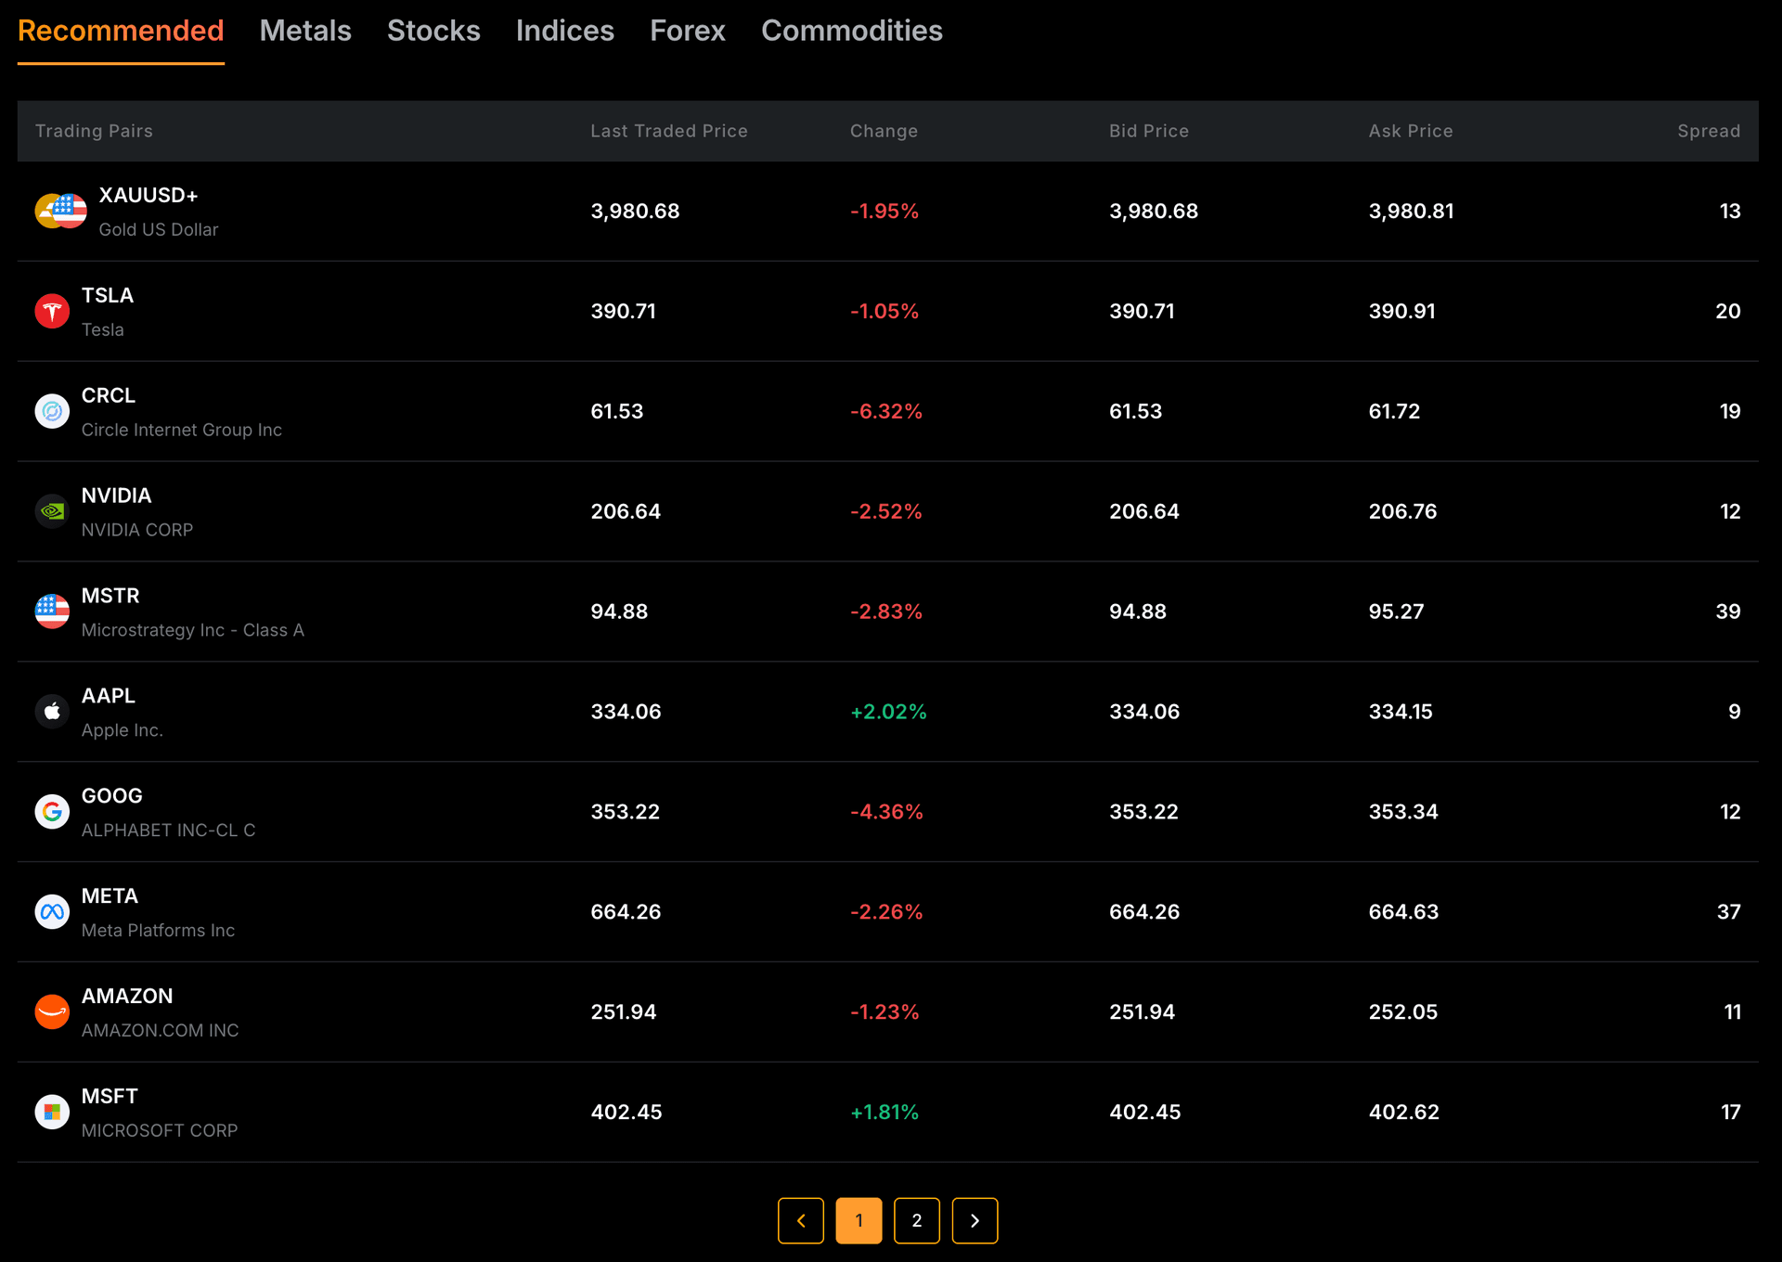Screen dimensions: 1782x1262
Task: Select page 1 button
Action: tap(859, 1220)
